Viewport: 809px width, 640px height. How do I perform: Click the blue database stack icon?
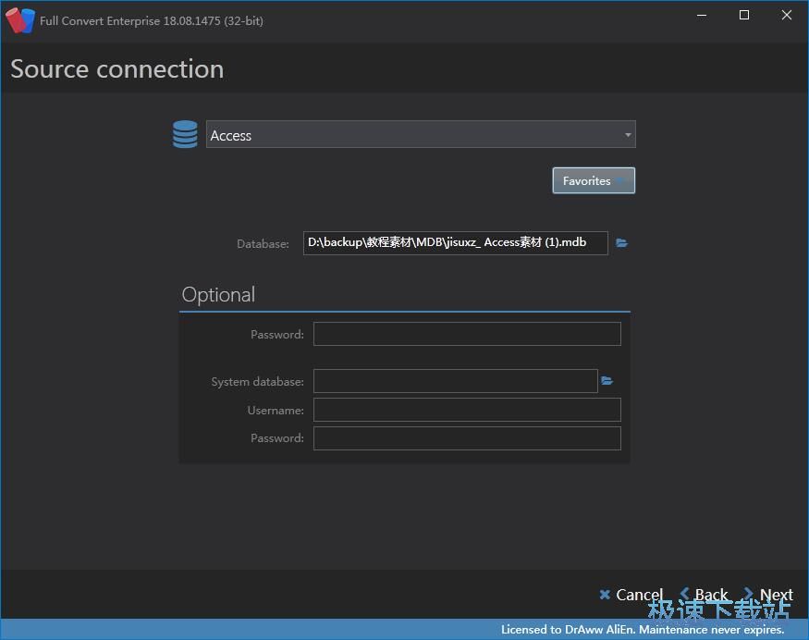coord(185,135)
